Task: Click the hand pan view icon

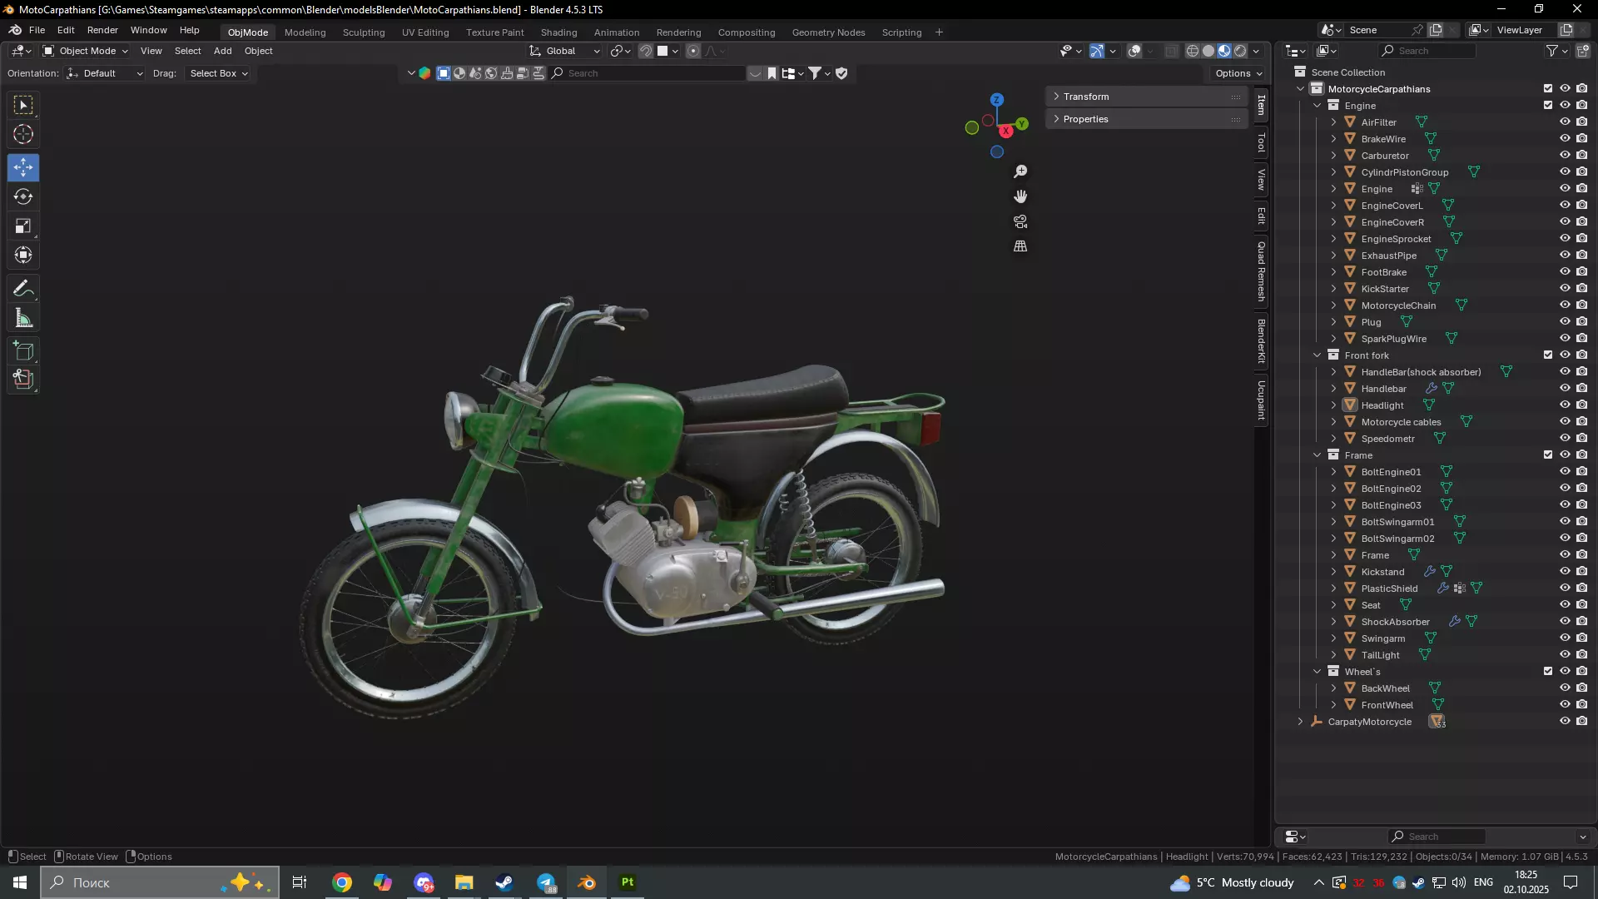Action: click(x=1020, y=196)
